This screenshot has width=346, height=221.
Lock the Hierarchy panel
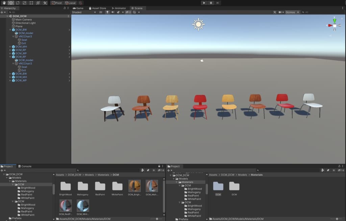point(65,8)
